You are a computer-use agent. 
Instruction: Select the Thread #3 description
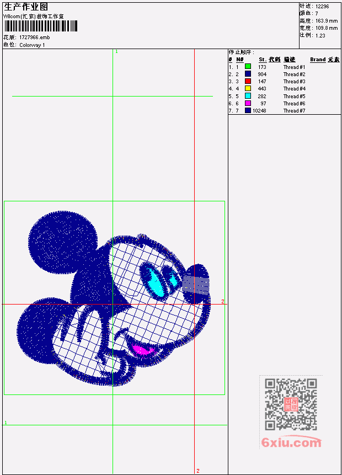pos(294,82)
